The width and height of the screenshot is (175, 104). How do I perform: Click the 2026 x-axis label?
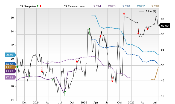(131, 102)
